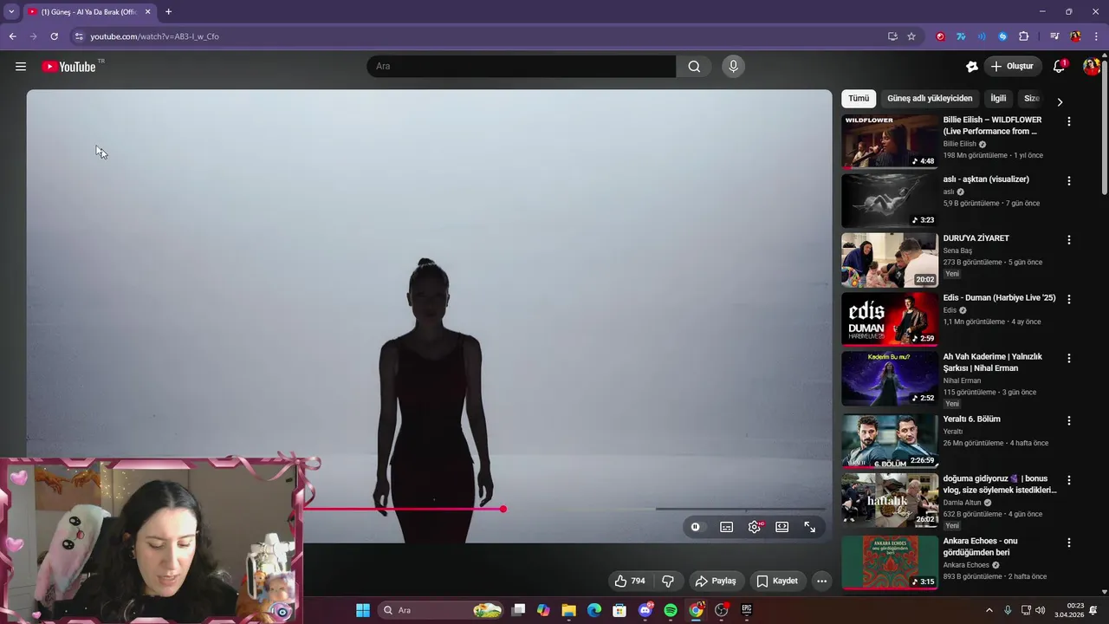Click the red progress scrubber handle
The width and height of the screenshot is (1109, 624).
[x=503, y=509]
